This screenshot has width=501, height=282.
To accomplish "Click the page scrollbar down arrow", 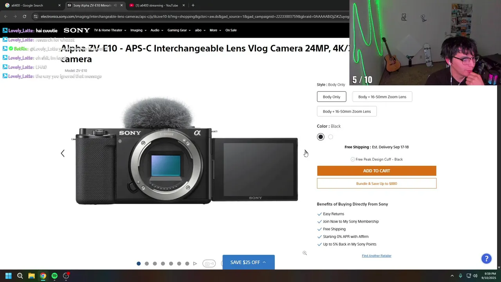I will pyautogui.click(x=499, y=267).
